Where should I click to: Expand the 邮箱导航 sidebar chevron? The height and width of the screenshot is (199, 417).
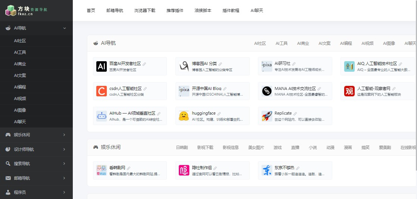click(64, 178)
